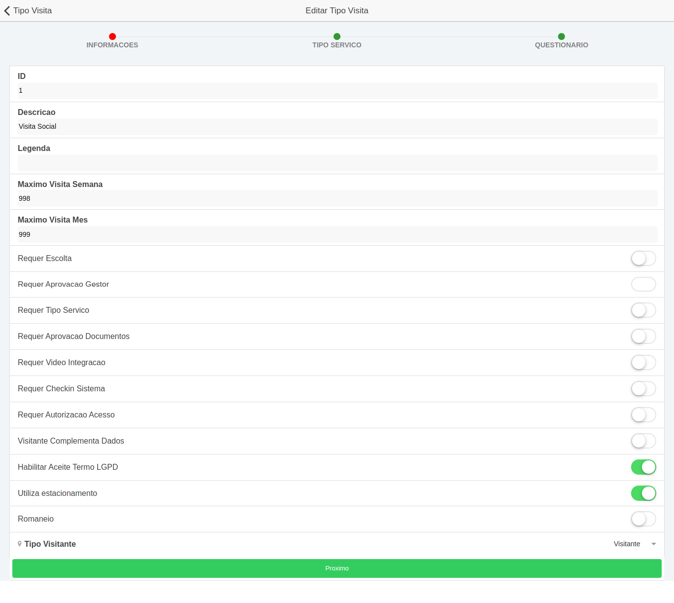Toggle Requer Aprovacao Gestor switch
The image size is (674, 603).
[x=643, y=284]
